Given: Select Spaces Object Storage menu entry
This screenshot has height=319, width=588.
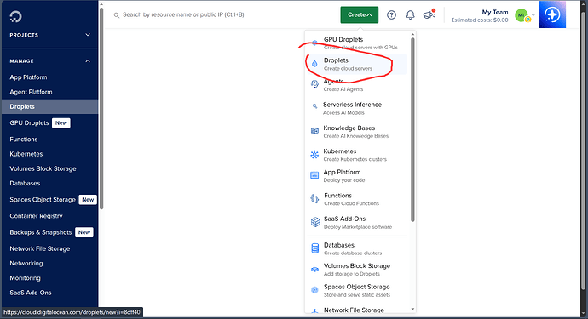Looking at the screenshot, I should pyautogui.click(x=357, y=291).
